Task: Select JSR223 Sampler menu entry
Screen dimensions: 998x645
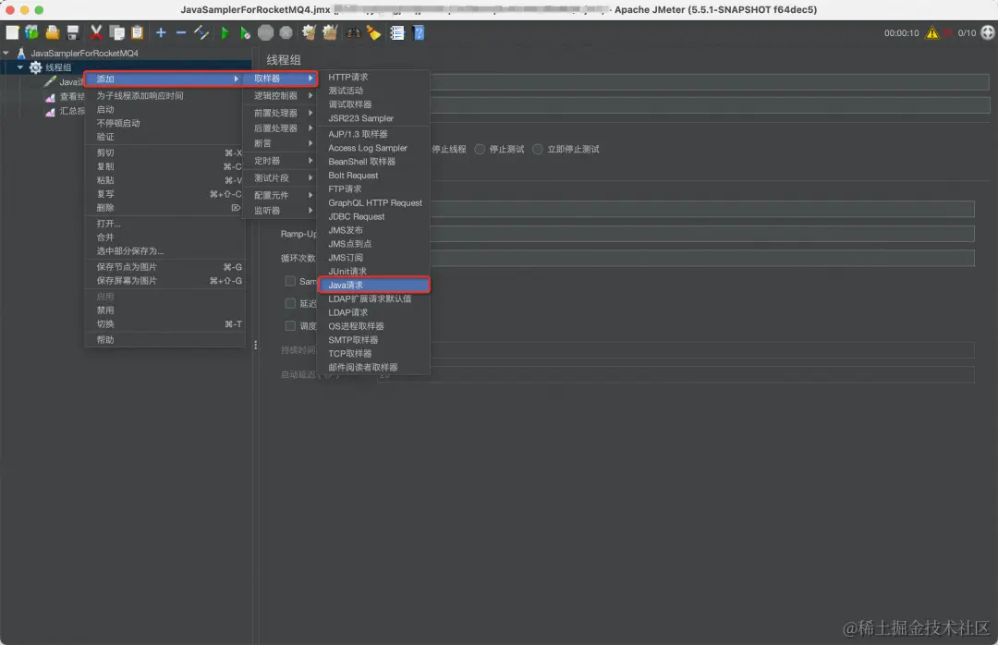Action: pos(374,118)
